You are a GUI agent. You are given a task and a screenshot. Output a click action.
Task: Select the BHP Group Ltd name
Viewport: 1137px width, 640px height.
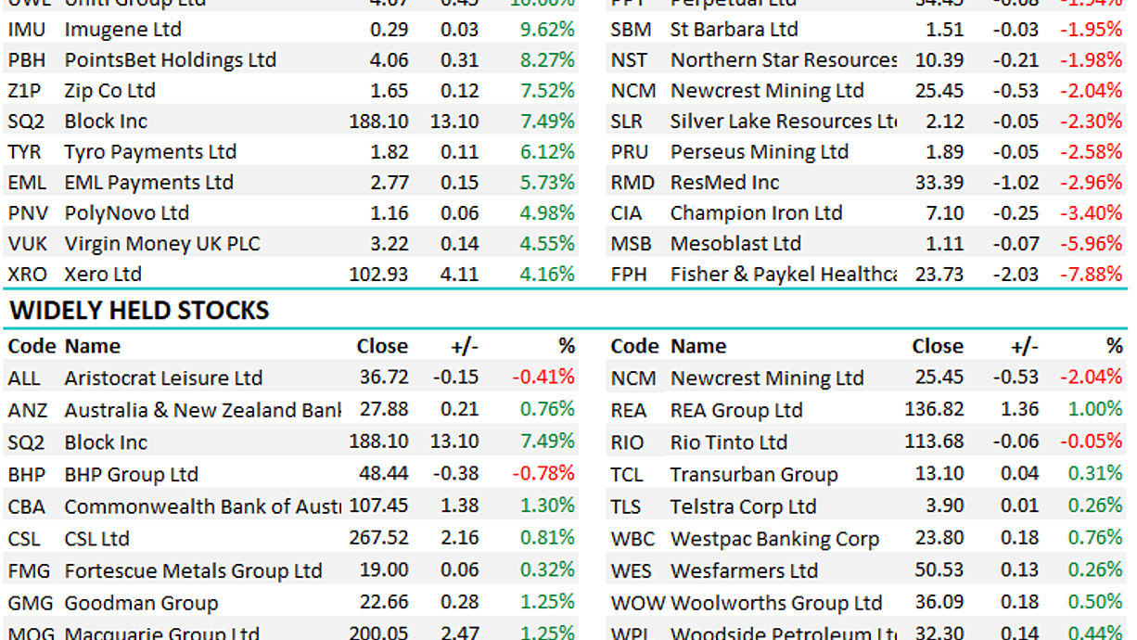pyautogui.click(x=131, y=474)
